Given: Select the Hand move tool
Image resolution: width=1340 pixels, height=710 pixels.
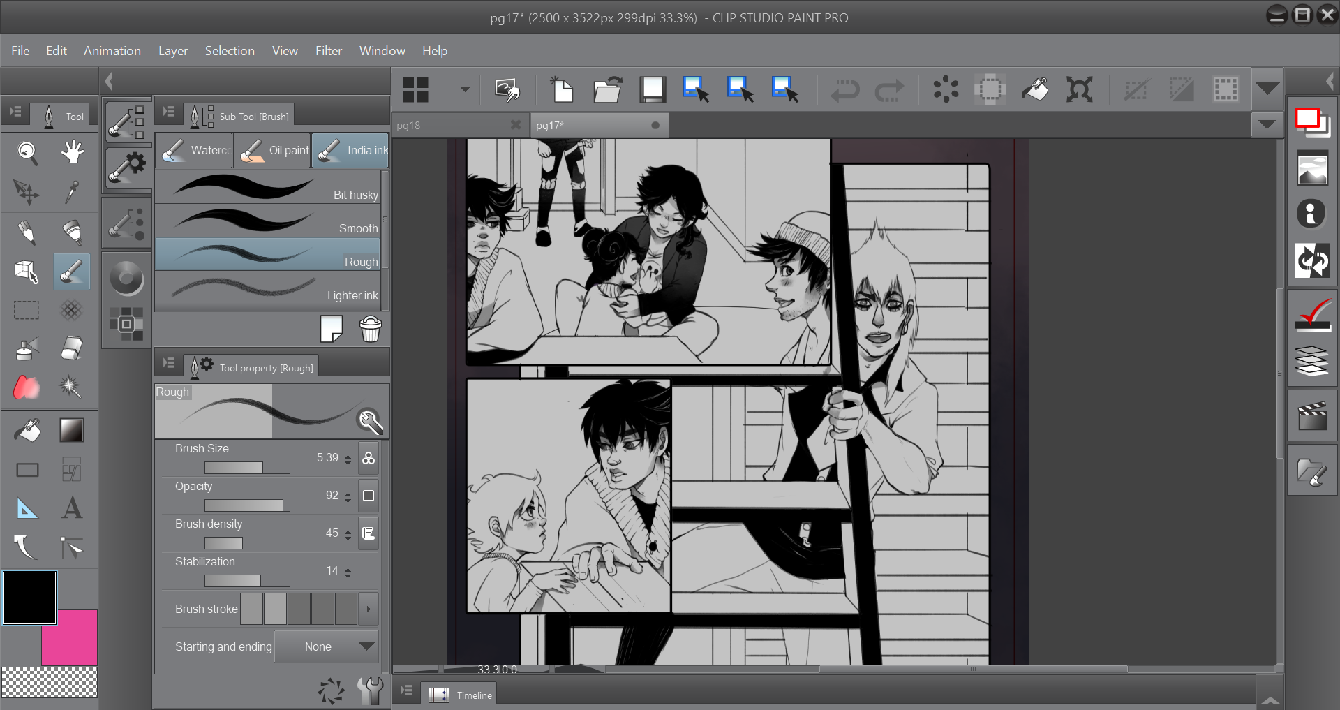Looking at the screenshot, I should pos(72,152).
